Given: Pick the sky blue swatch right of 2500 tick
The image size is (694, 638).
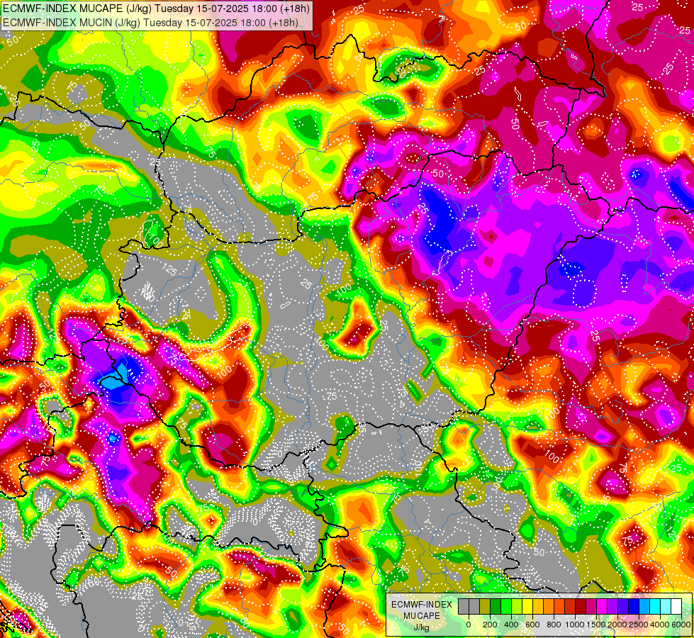Looking at the screenshot, I should [x=644, y=607].
